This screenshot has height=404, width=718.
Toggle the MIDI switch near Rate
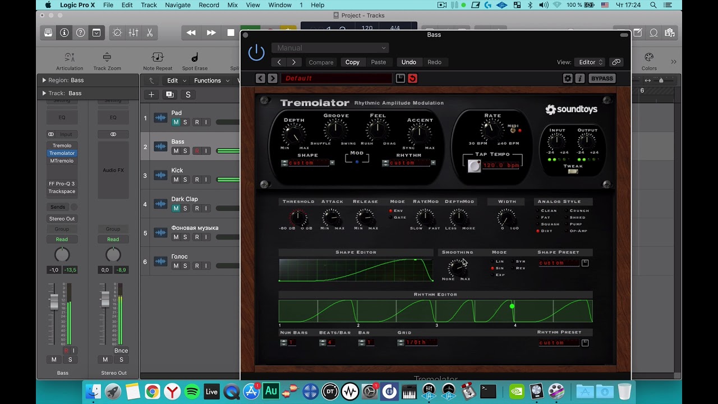tap(513, 130)
